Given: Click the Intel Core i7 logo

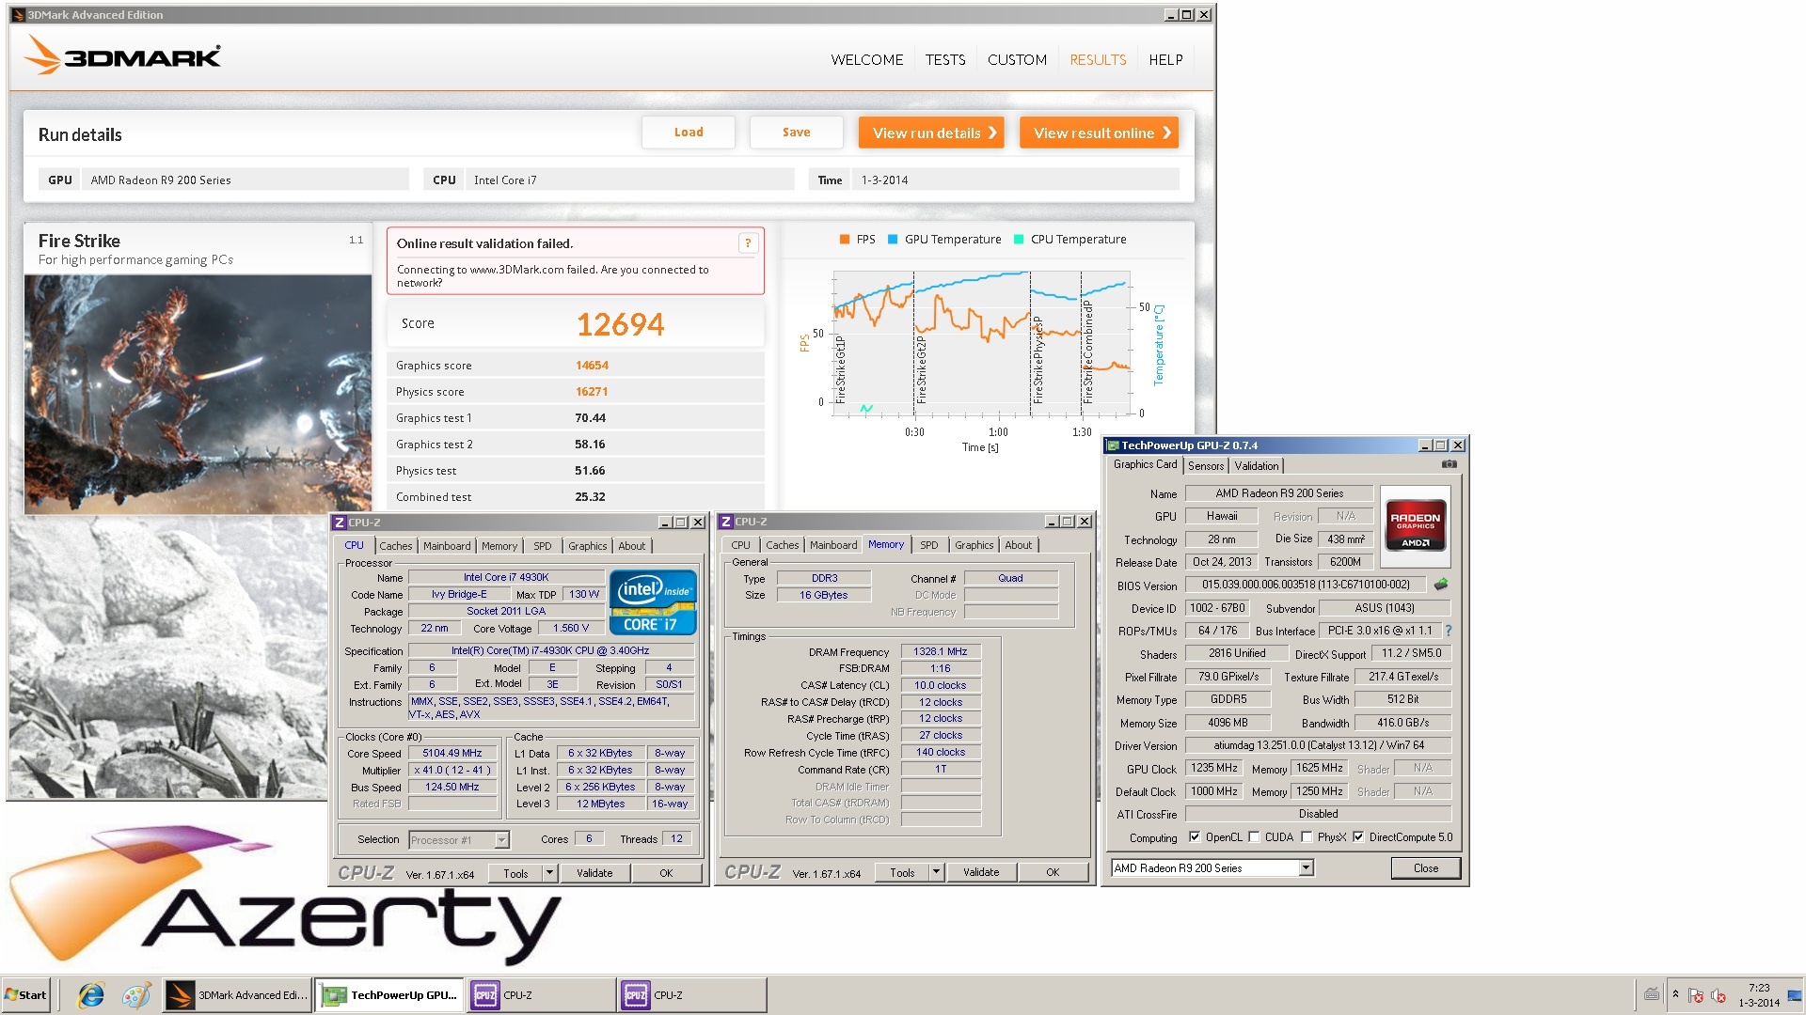Looking at the screenshot, I should coord(652,602).
